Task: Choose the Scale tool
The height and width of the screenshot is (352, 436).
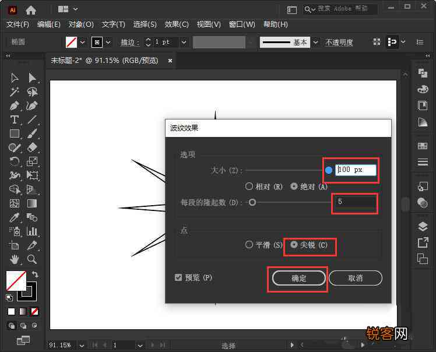Action: 32,161
